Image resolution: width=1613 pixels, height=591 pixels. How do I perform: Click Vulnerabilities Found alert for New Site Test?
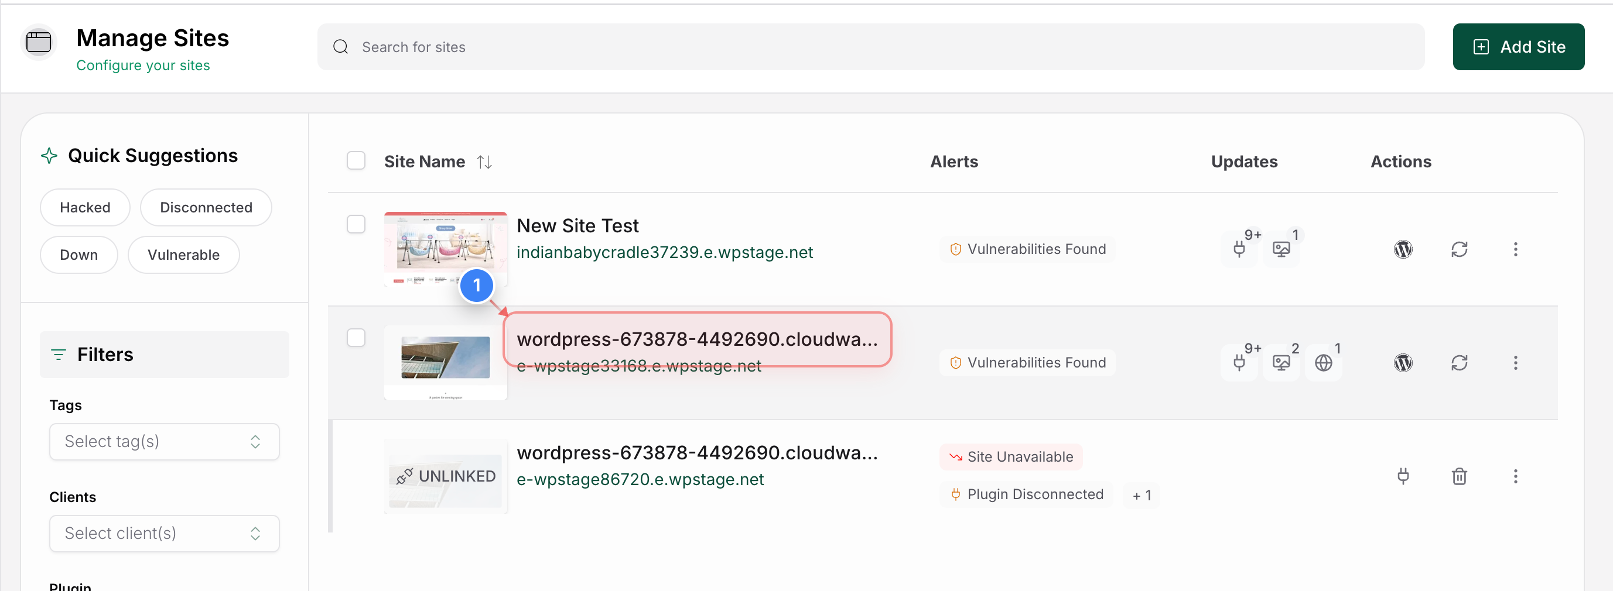pos(1027,249)
